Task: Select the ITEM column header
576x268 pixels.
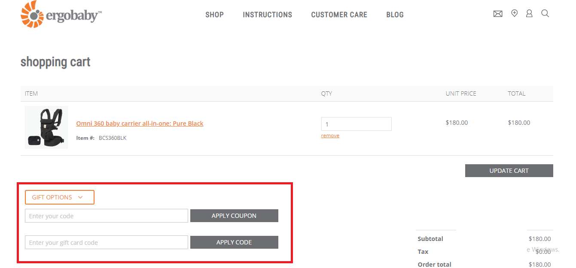Action: pyautogui.click(x=31, y=93)
